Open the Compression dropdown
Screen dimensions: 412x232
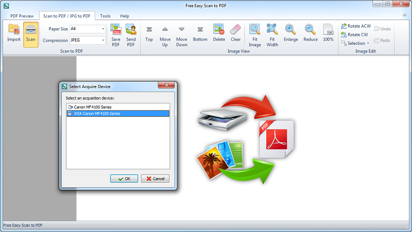[x=103, y=40]
